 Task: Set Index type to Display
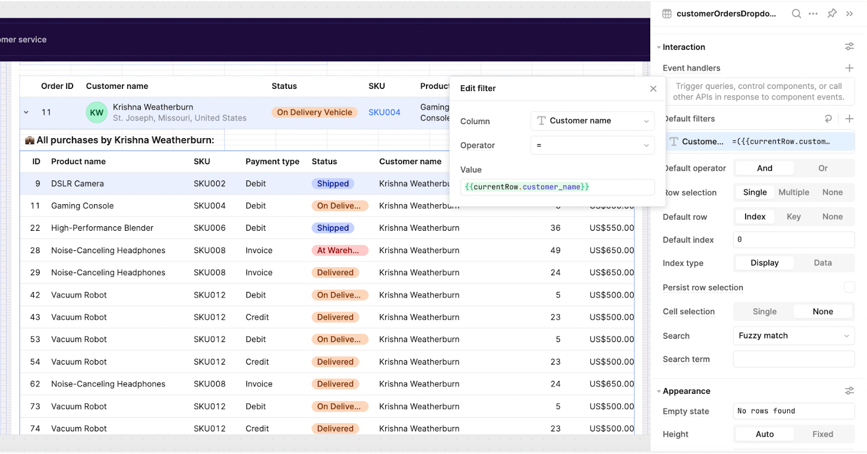pos(765,263)
